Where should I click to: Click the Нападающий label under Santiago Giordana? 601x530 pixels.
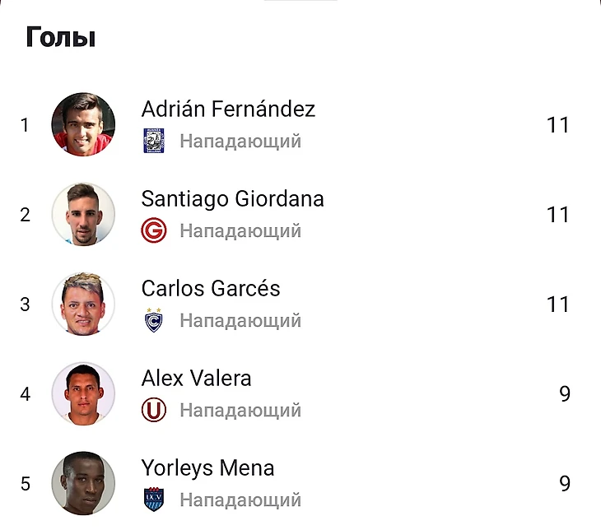click(x=240, y=231)
